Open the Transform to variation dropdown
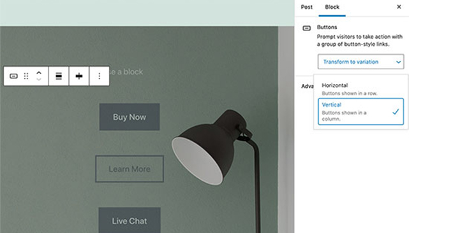Image resolution: width=453 pixels, height=233 pixels. pyautogui.click(x=361, y=62)
